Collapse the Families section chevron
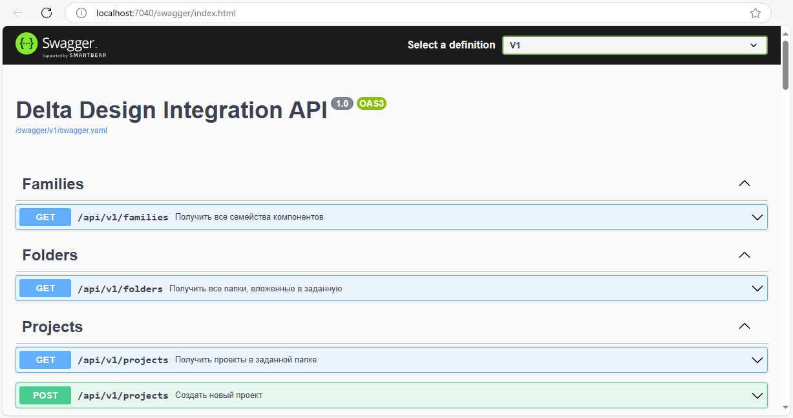This screenshot has width=793, height=418. click(x=744, y=183)
